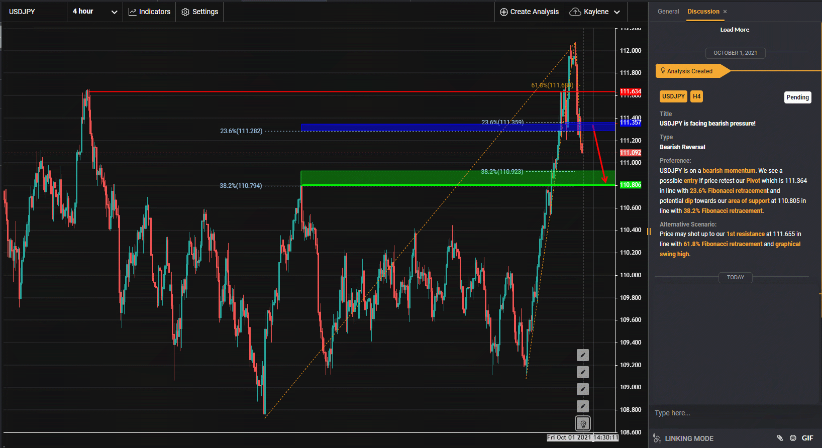Close the Discussion tab with the x
The image size is (822, 448).
(x=725, y=12)
